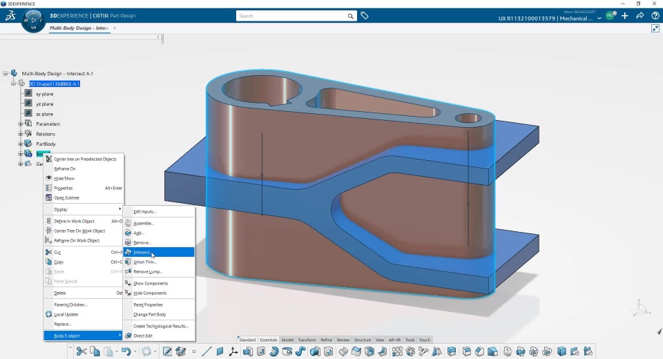
Task: Collapse the 3D Shape node
Action: tap(13, 84)
